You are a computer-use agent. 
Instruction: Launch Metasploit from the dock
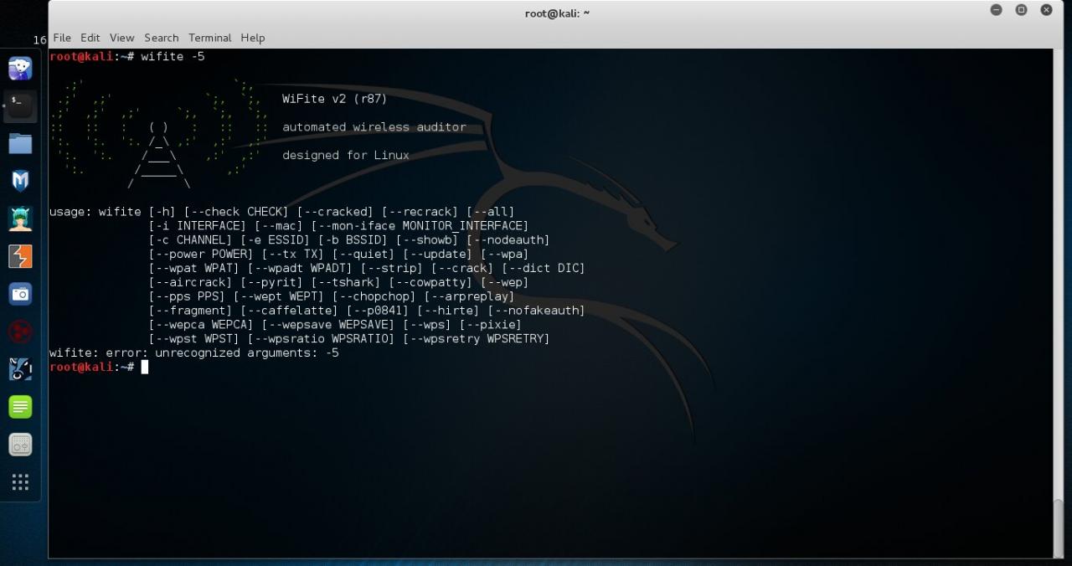coord(20,181)
